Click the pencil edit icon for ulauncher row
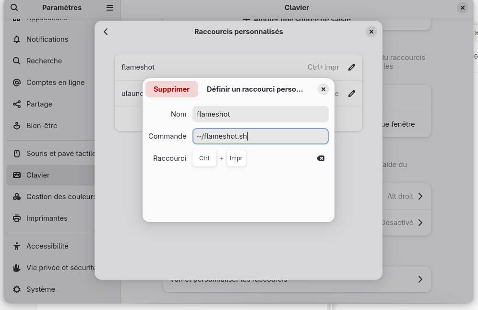478x310 pixels. (352, 94)
